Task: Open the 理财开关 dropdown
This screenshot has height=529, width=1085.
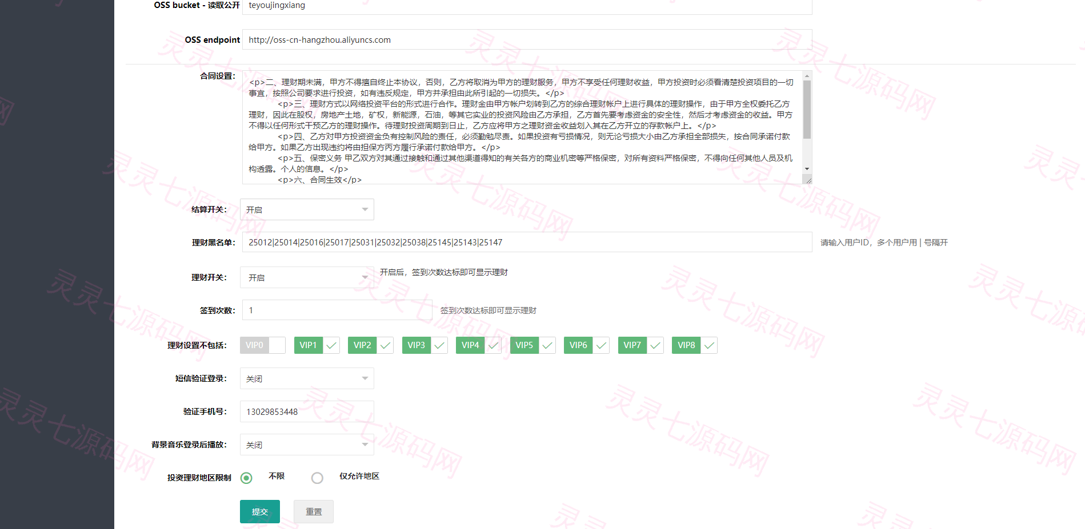Action: pos(307,277)
